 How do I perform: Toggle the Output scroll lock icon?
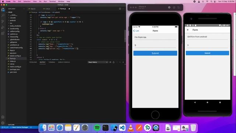coord(114,62)
